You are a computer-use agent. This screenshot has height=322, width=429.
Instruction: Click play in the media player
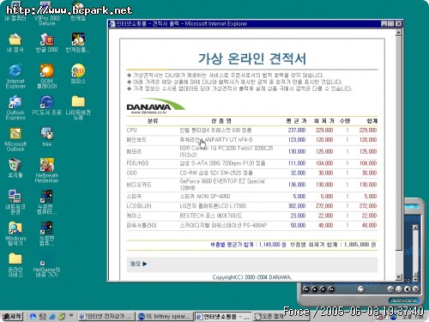323,289
